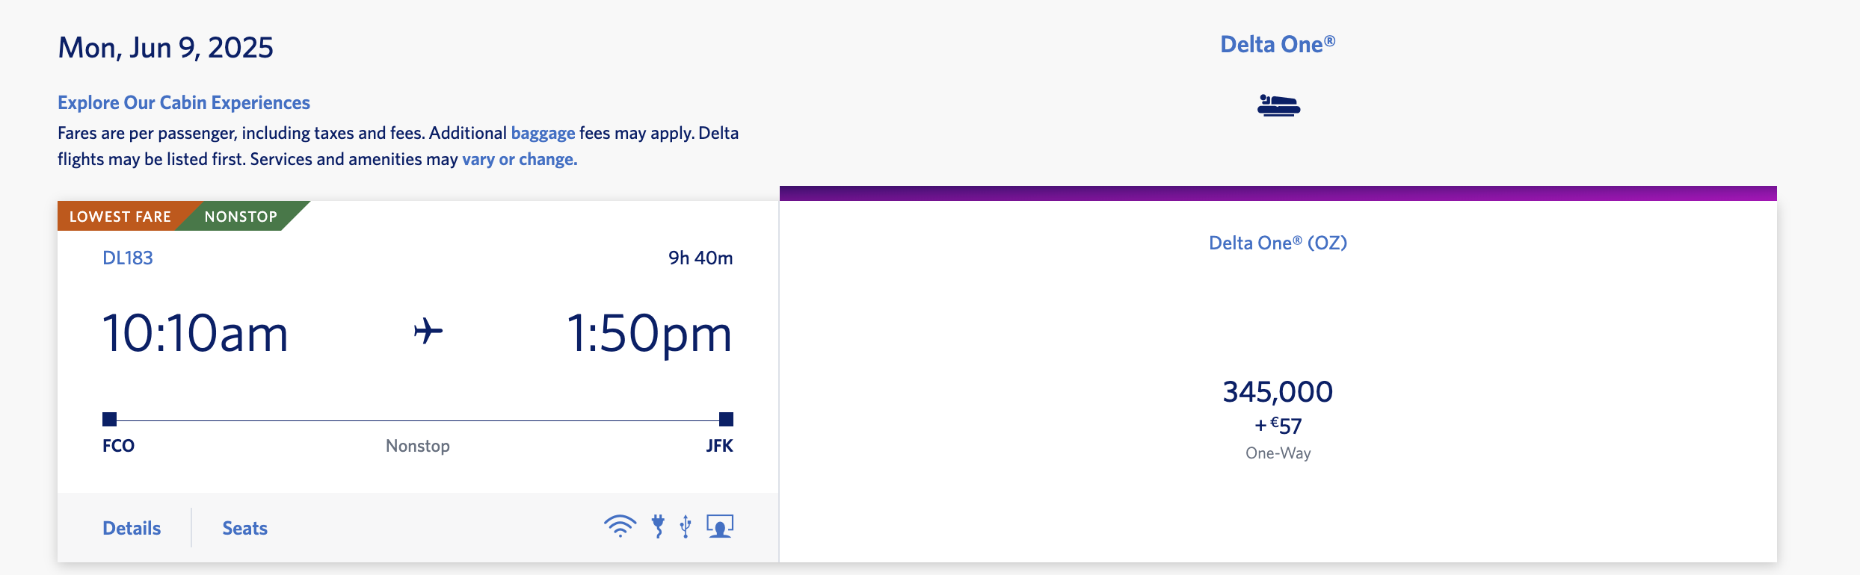Click the power outlet amenity icon

[658, 526]
